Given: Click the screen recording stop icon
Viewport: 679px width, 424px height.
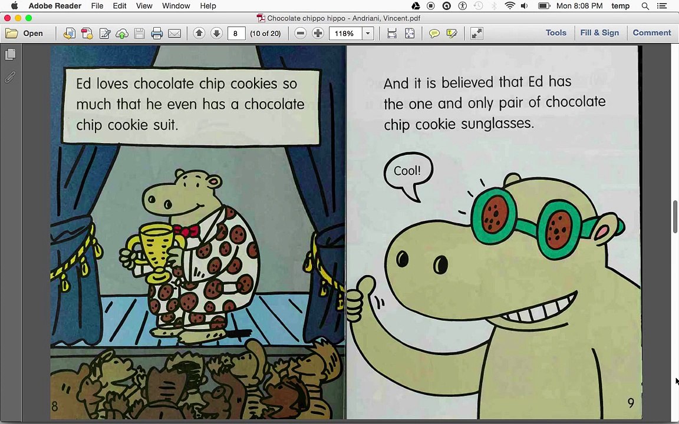Looking at the screenshot, I should point(431,6).
